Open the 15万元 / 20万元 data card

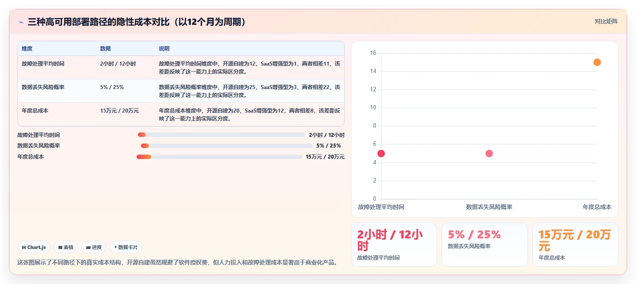pyautogui.click(x=575, y=245)
